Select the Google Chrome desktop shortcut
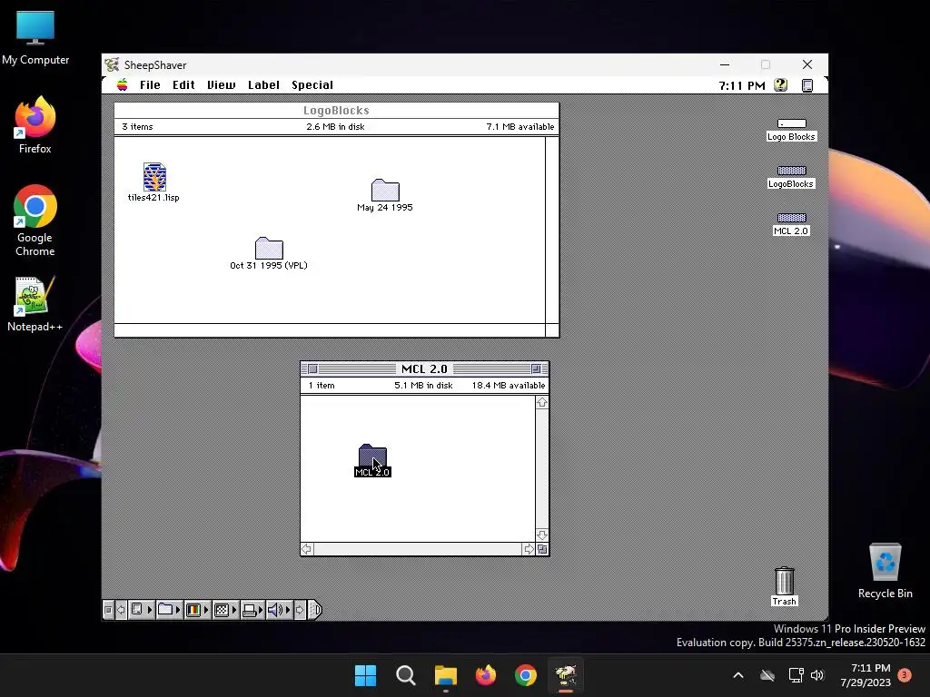This screenshot has height=697, width=930. (35, 221)
